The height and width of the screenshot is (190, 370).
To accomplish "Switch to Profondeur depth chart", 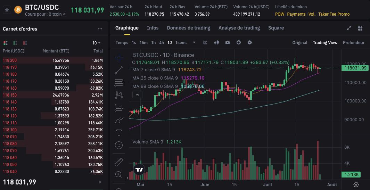I will tap(353, 43).
